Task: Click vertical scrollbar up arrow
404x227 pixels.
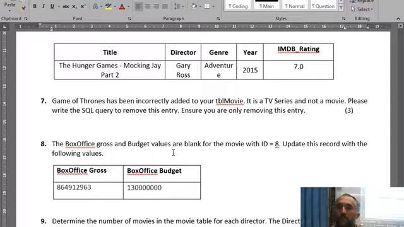Action: tap(400, 26)
